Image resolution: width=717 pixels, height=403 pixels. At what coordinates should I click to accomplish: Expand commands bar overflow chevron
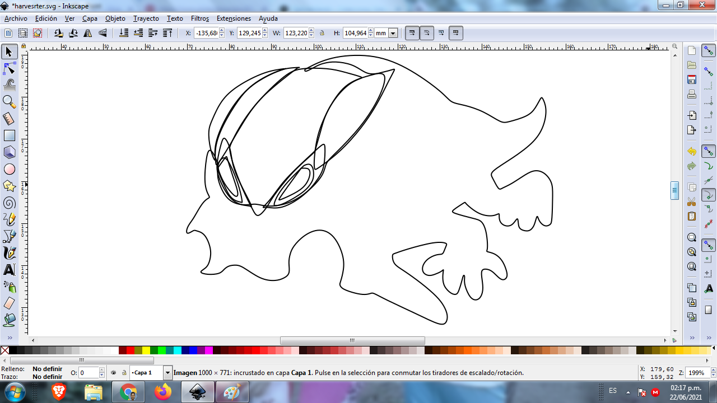click(x=692, y=338)
